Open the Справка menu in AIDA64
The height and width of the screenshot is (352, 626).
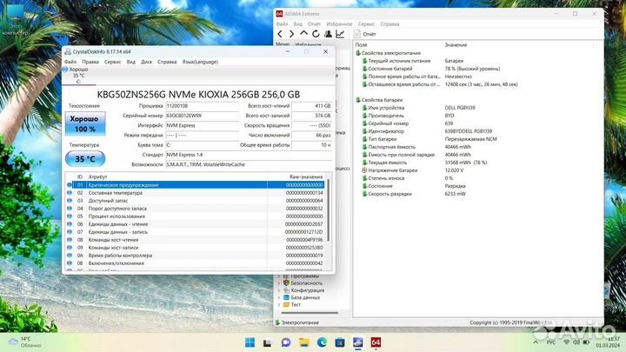[x=390, y=24]
